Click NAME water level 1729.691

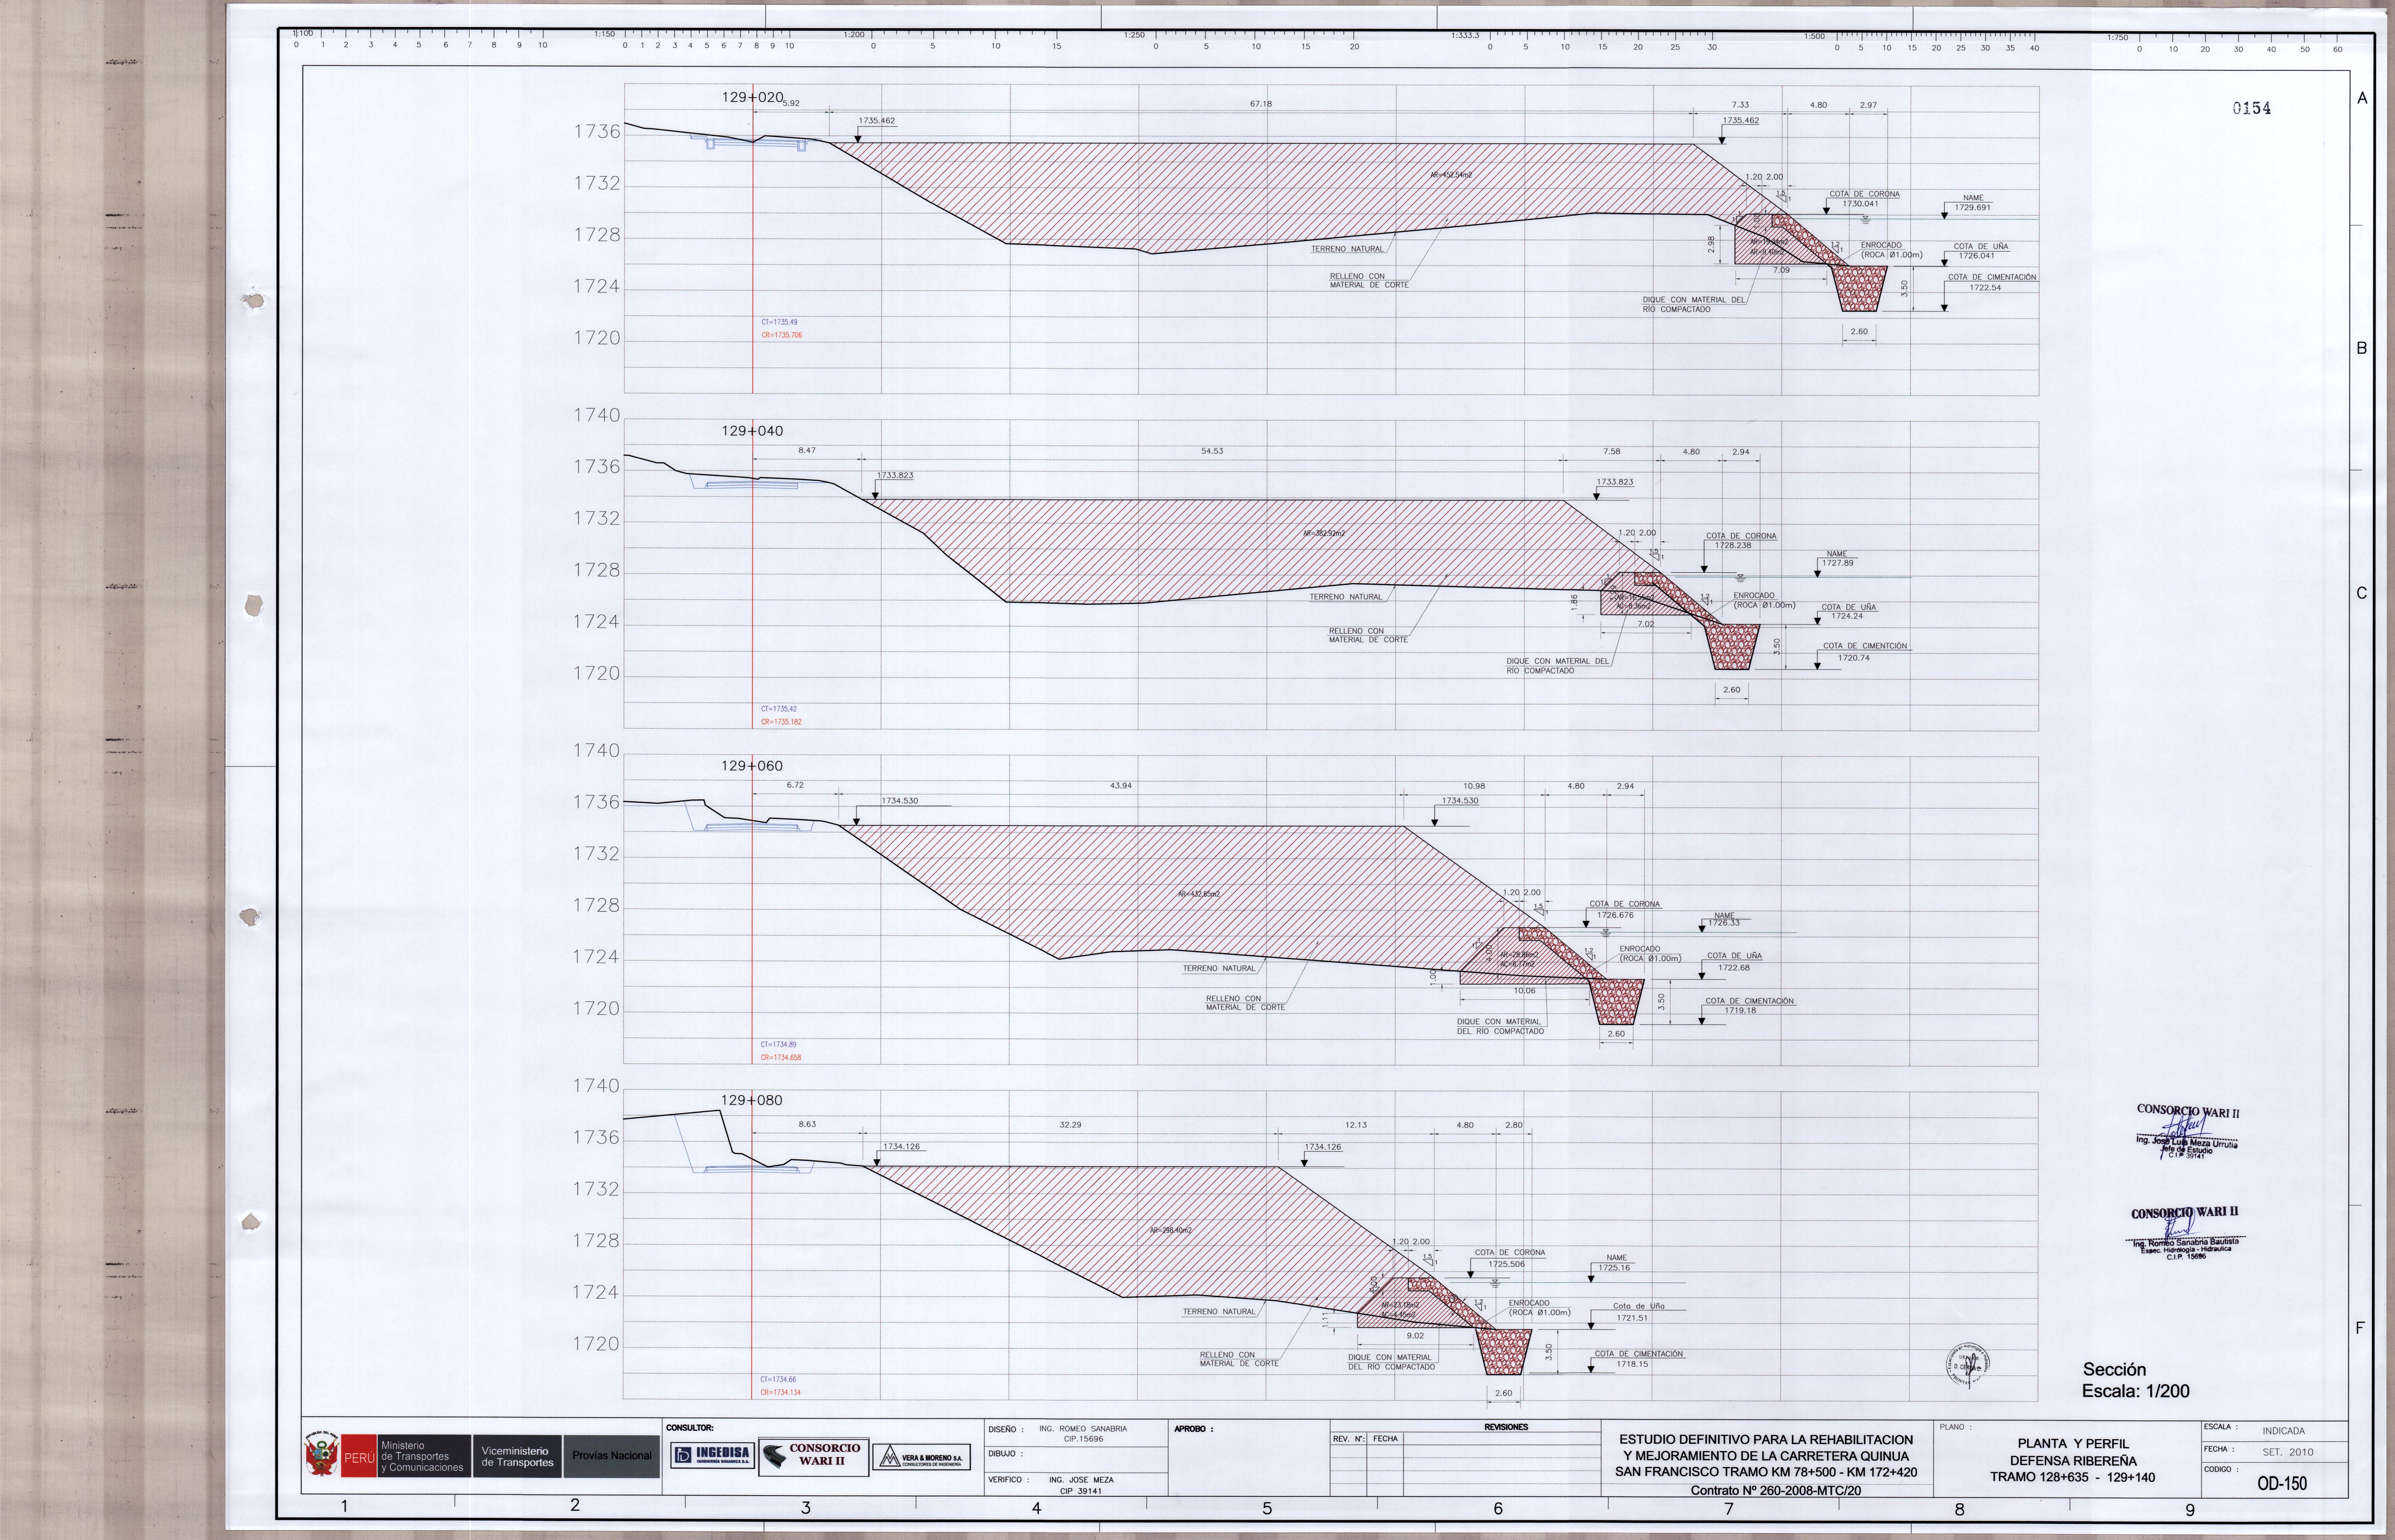point(1973,208)
